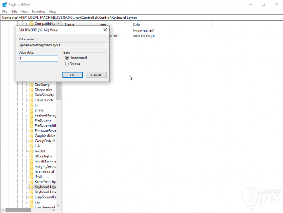Expand the Els key
Screen dimensions: 283x213
(x=26, y=106)
